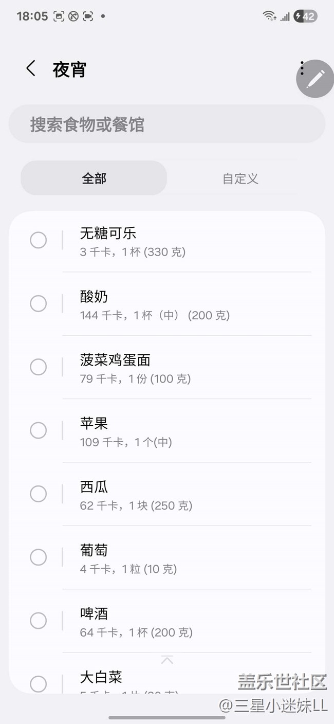Tap the 夜宵 page title
Image resolution: width=334 pixels, height=724 pixels.
pyautogui.click(x=69, y=69)
